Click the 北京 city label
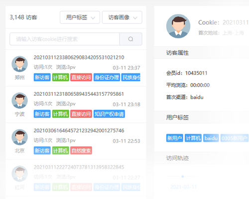 point(19,151)
